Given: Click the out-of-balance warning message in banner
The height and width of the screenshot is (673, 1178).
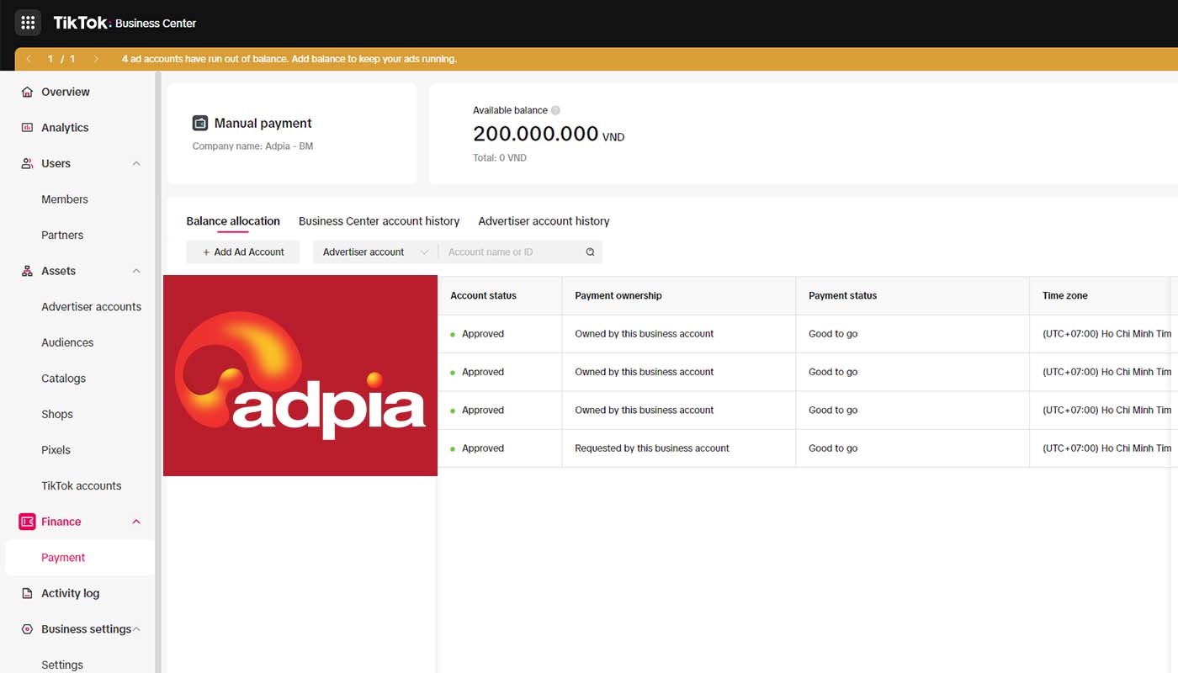Looking at the screenshot, I should pos(289,59).
